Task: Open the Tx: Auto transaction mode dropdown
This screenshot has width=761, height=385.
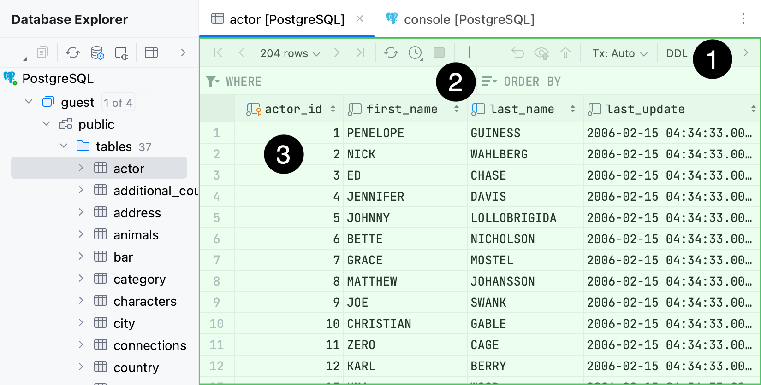Action: 619,53
